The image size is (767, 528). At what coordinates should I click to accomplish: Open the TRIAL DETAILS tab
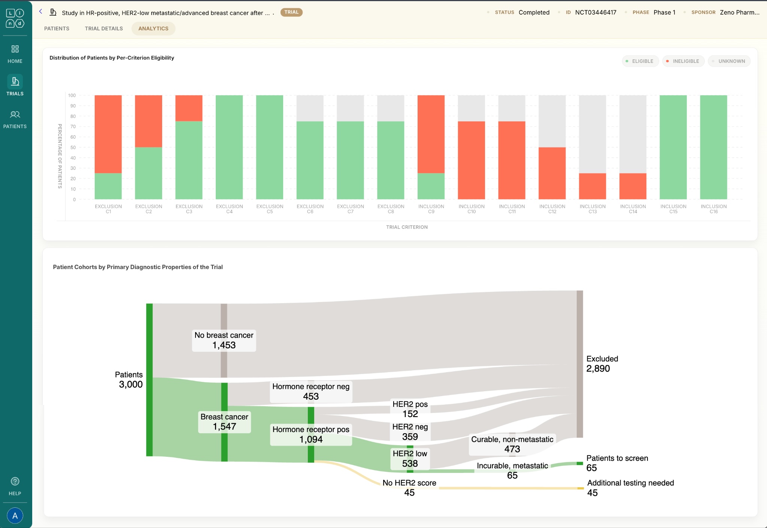pos(104,28)
